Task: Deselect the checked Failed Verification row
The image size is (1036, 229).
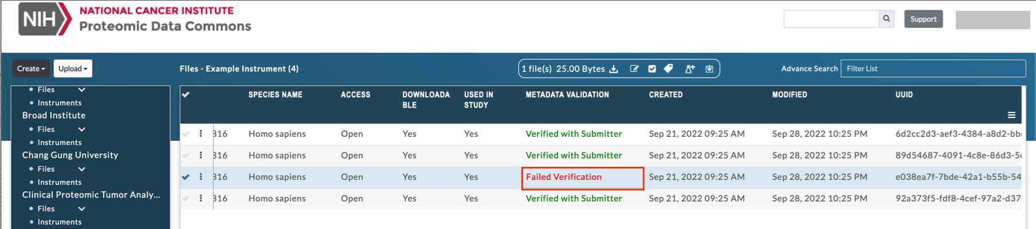Action: point(186,177)
